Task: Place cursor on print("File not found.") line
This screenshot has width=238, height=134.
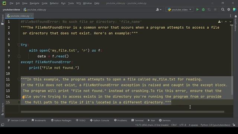Action: [x=54, y=68]
